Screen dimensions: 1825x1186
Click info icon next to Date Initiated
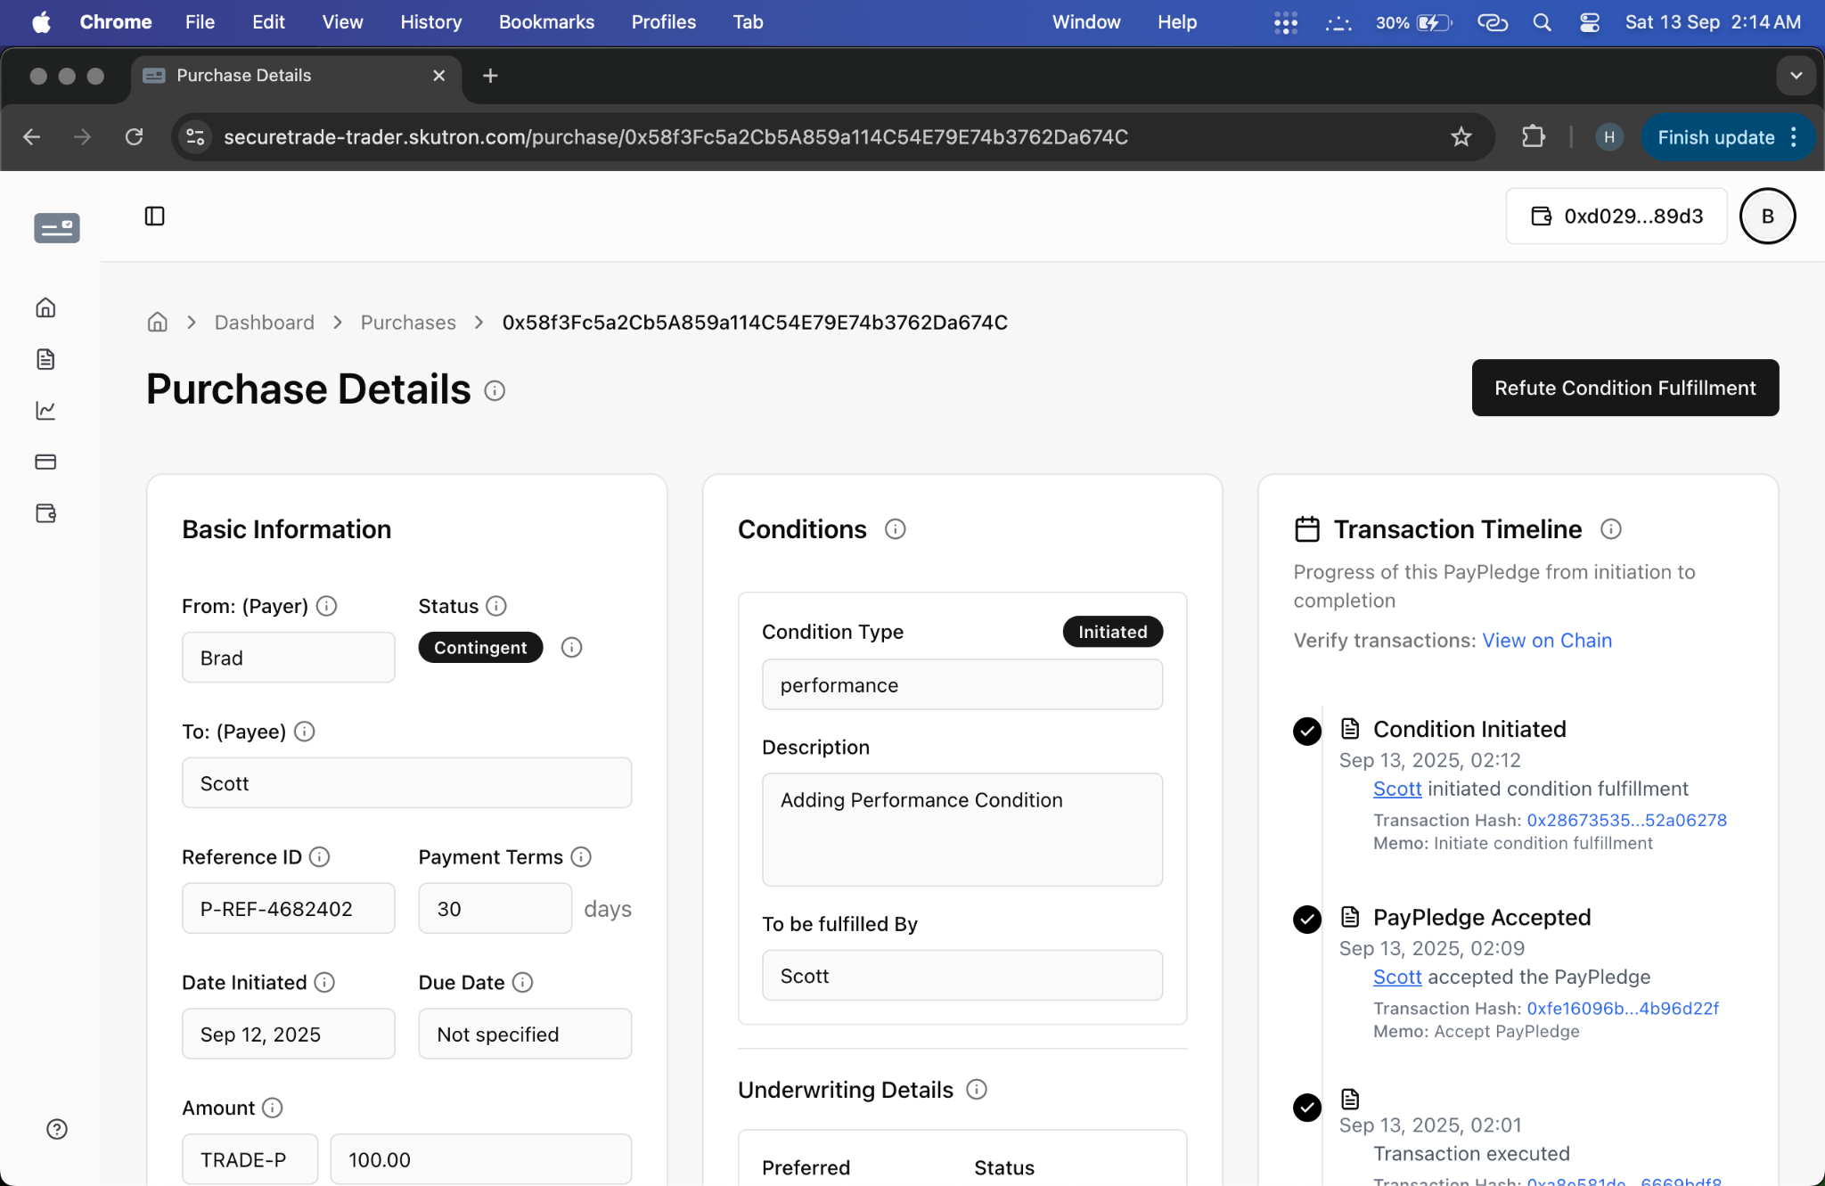[x=324, y=983]
